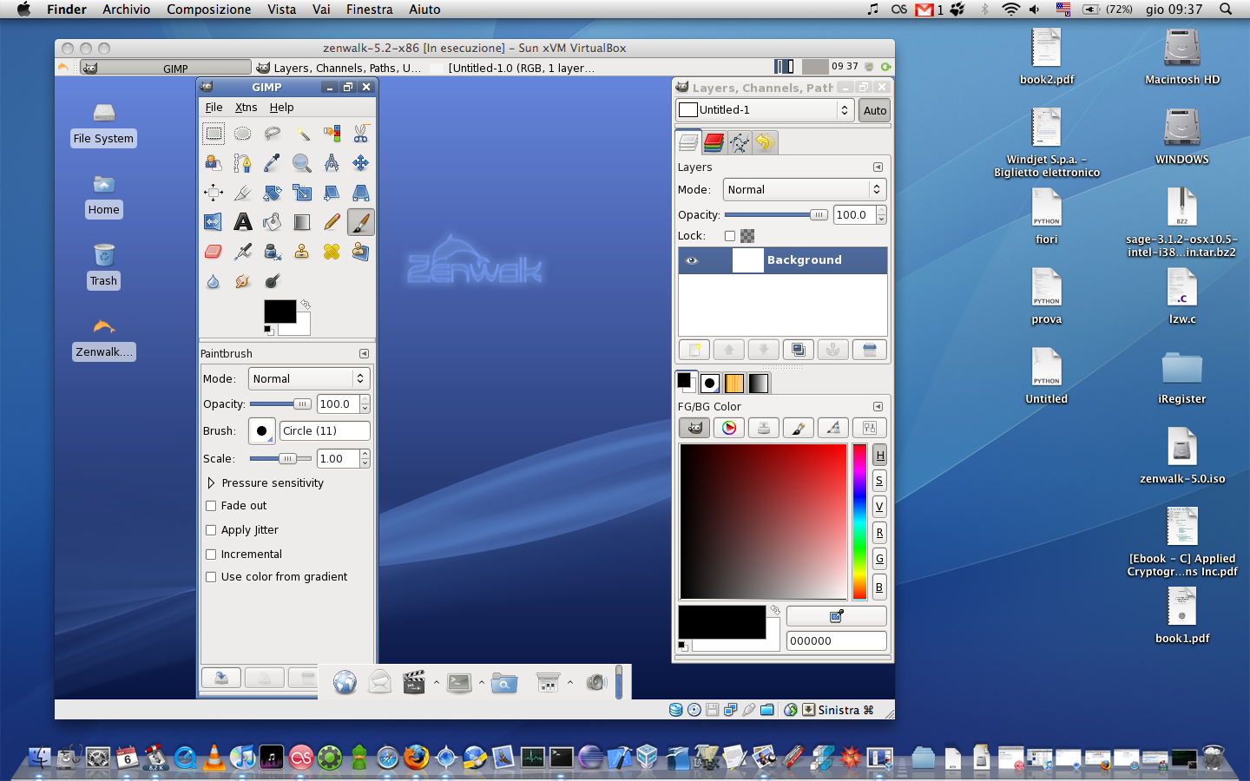
Task: Pick the Pencil tool
Action: point(332,222)
